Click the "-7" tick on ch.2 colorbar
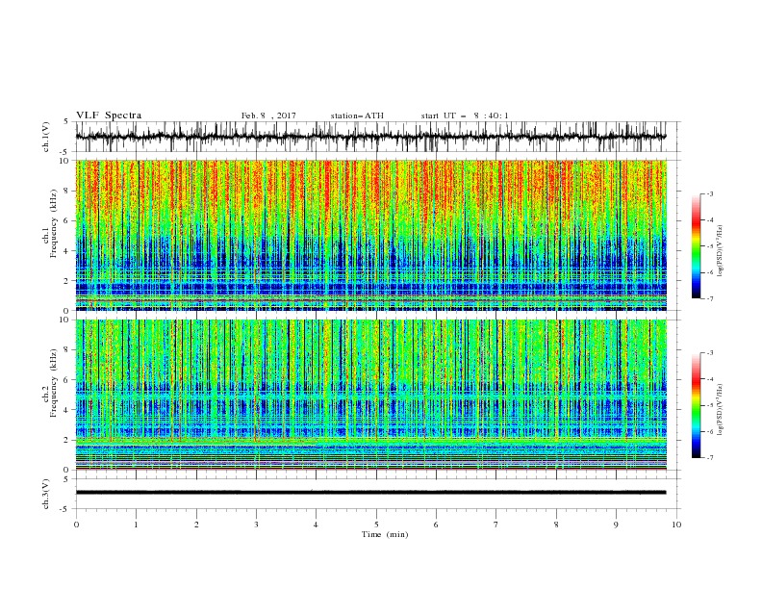 [x=710, y=457]
